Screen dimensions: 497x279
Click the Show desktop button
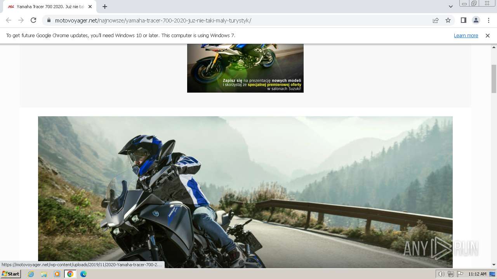[492, 274]
